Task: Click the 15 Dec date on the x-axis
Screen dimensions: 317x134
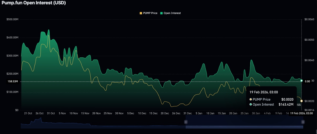Action: 153,113
